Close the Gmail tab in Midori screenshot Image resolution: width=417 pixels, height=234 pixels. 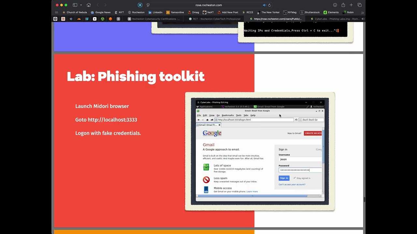click(x=219, y=125)
